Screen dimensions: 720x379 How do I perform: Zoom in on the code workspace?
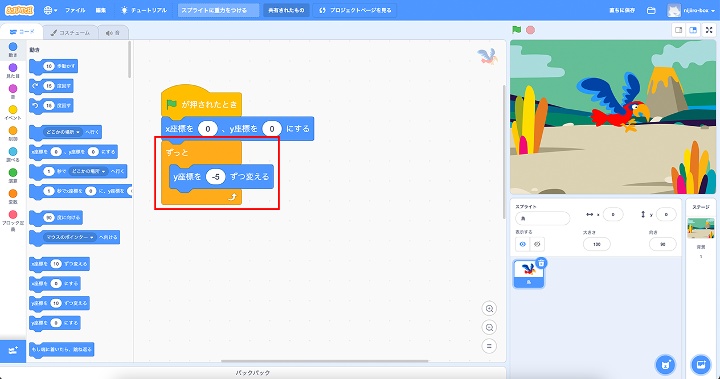pyautogui.click(x=489, y=308)
